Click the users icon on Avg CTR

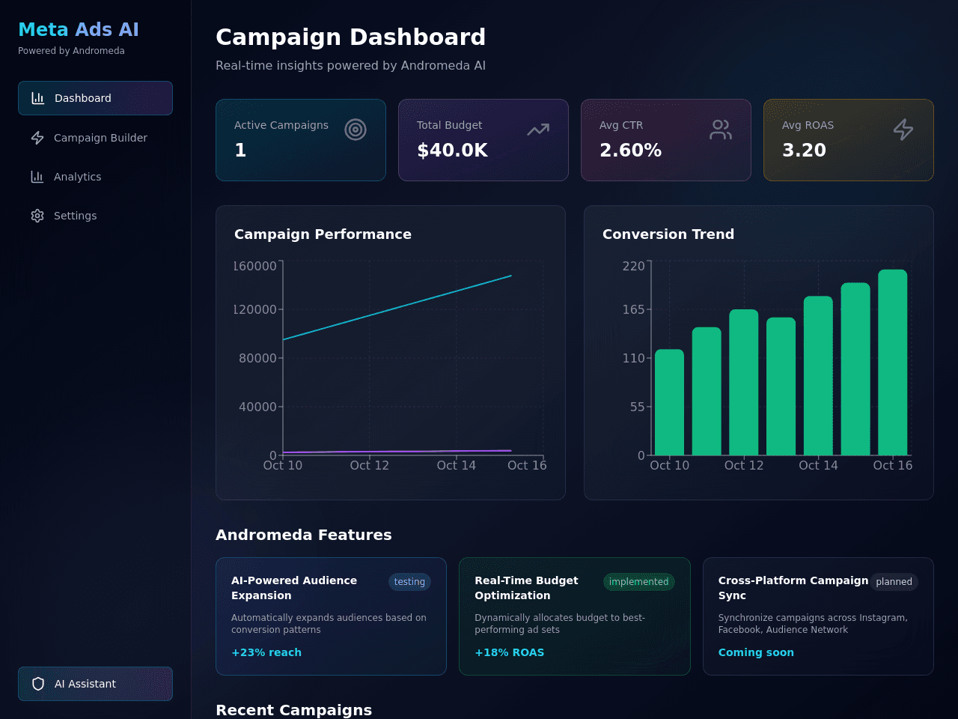pyautogui.click(x=721, y=130)
